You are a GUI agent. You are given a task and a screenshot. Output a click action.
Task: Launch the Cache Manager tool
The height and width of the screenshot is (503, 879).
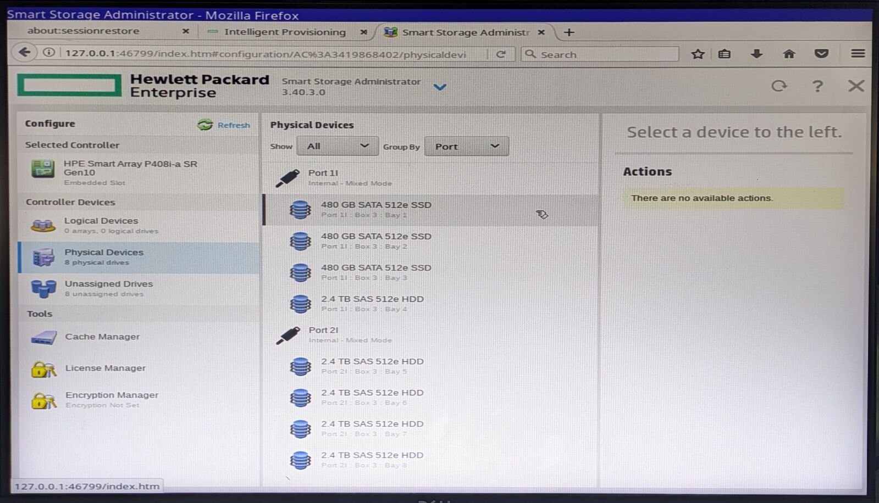(102, 337)
